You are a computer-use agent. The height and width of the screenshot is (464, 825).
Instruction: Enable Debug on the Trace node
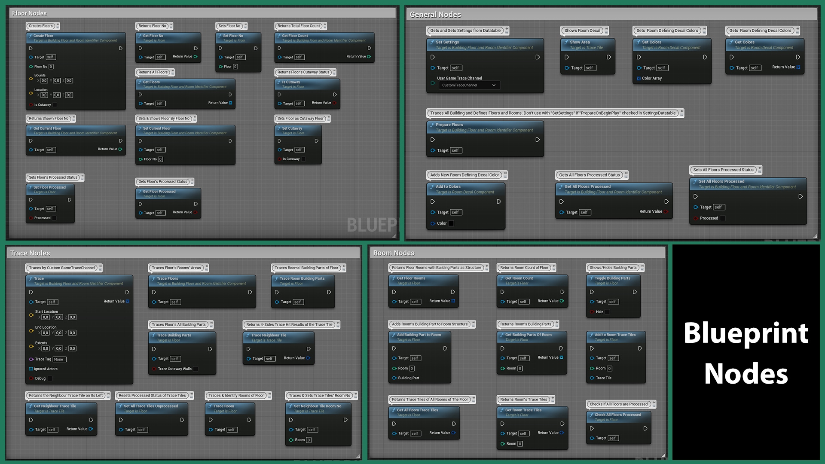tap(49, 378)
